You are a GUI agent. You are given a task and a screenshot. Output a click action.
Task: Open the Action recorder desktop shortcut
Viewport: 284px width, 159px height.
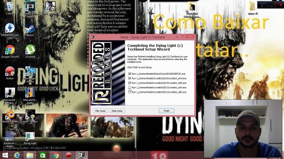click(x=10, y=73)
